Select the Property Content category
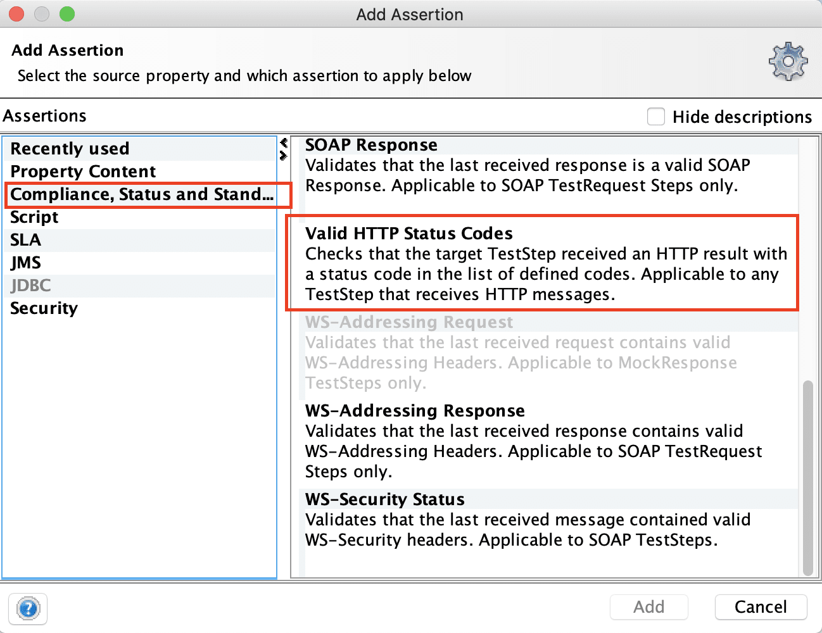 click(x=83, y=172)
